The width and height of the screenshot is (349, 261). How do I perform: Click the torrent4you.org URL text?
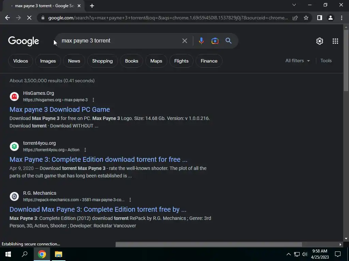[x=51, y=150]
